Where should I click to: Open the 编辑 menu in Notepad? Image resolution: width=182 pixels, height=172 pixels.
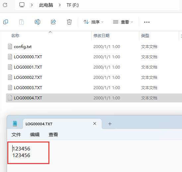coord(35,135)
